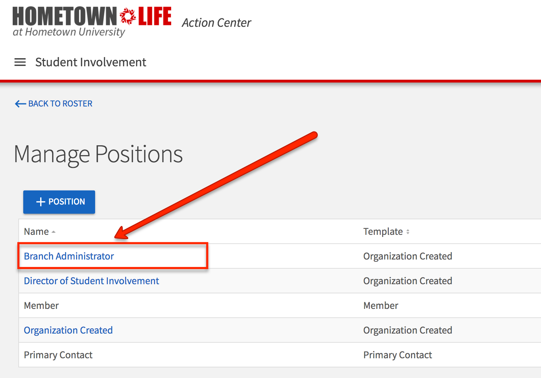Image resolution: width=541 pixels, height=378 pixels.
Task: Open Organization Created position link
Action: coord(68,330)
